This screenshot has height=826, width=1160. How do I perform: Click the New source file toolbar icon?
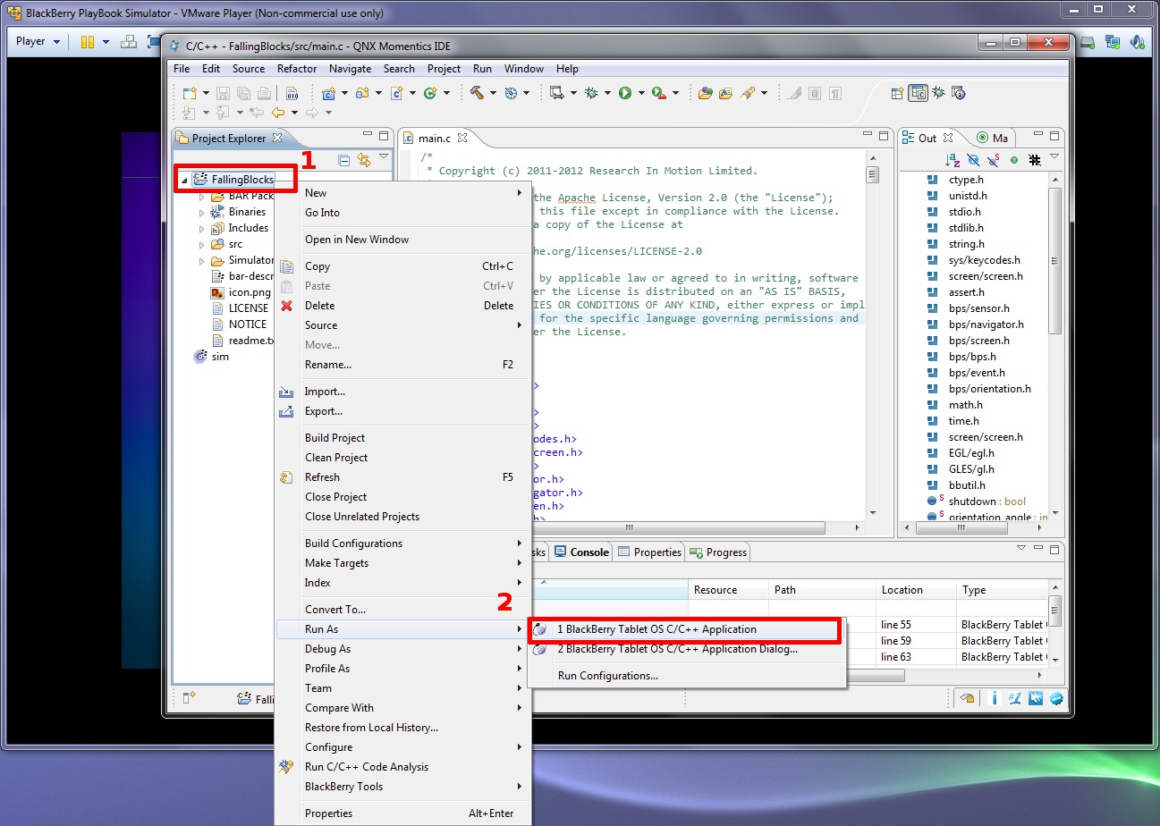point(396,92)
